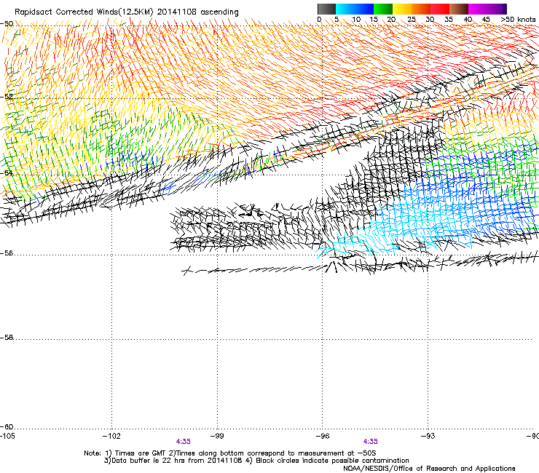Click the dark purple 45-50 knots swatch
Screen dimensions: 539x473
click(497, 9)
